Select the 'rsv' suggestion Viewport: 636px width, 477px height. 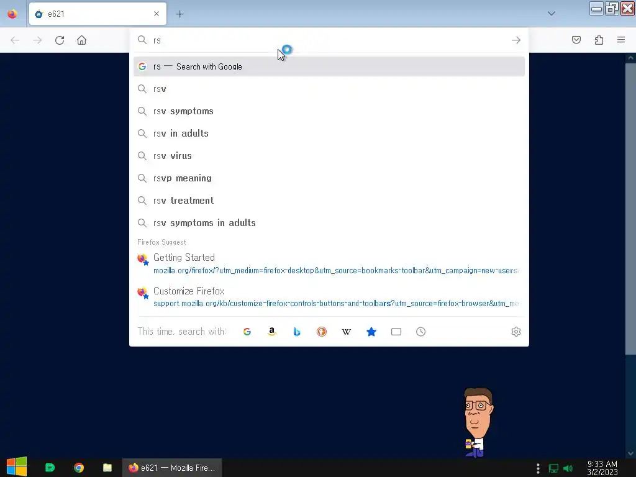coord(329,89)
